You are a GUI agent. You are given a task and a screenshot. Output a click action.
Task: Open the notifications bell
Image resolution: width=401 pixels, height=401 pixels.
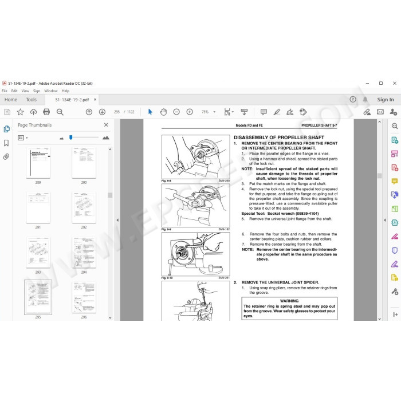[x=365, y=100]
